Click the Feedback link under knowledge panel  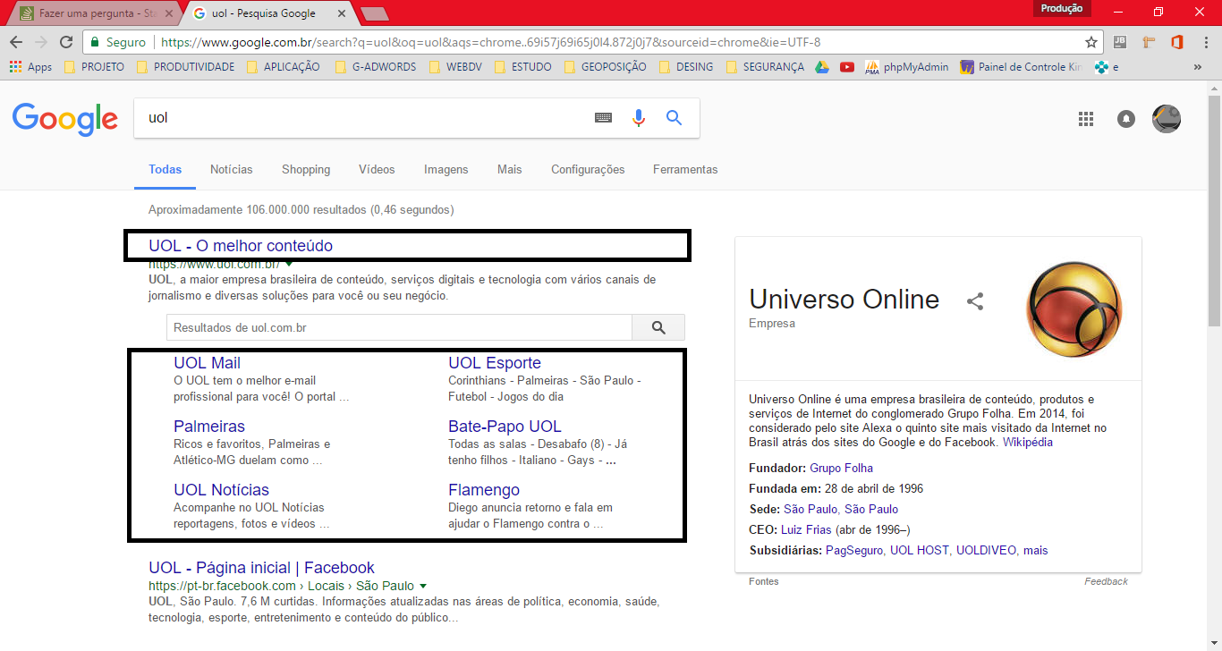(x=1106, y=581)
